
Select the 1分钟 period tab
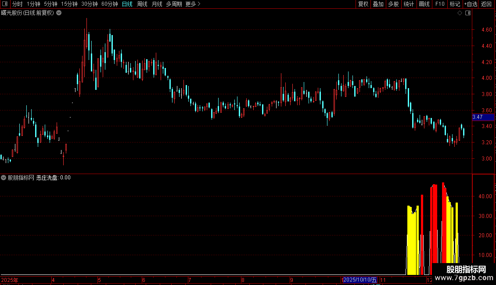tap(33, 4)
